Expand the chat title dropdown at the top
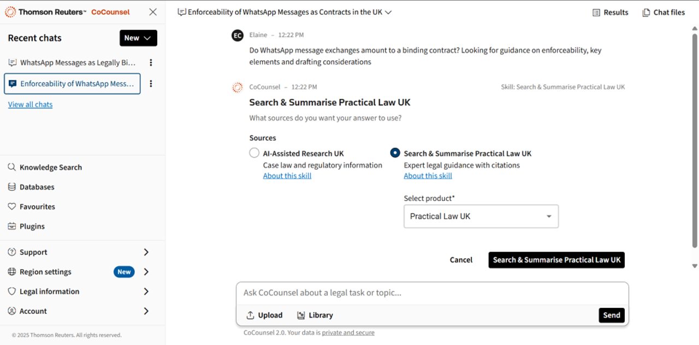 pyautogui.click(x=388, y=11)
